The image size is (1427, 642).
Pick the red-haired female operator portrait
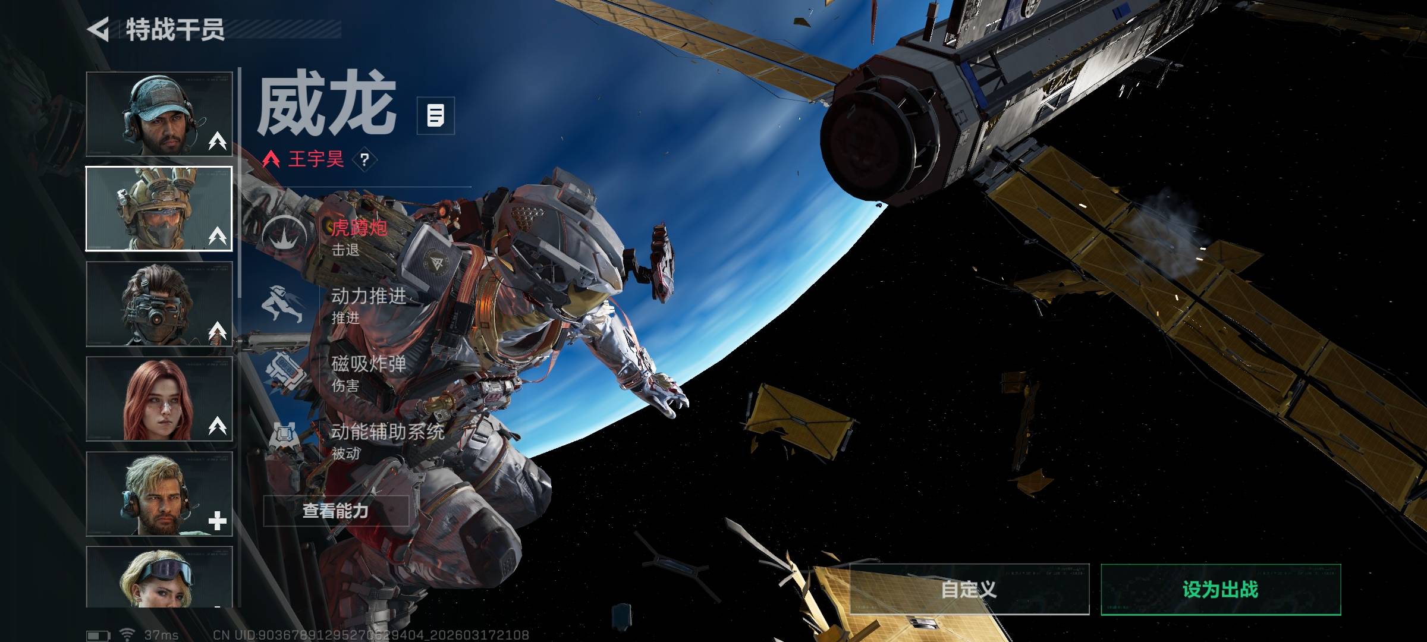[159, 399]
